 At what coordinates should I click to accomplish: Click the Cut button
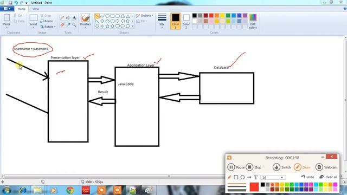(x=18, y=16)
